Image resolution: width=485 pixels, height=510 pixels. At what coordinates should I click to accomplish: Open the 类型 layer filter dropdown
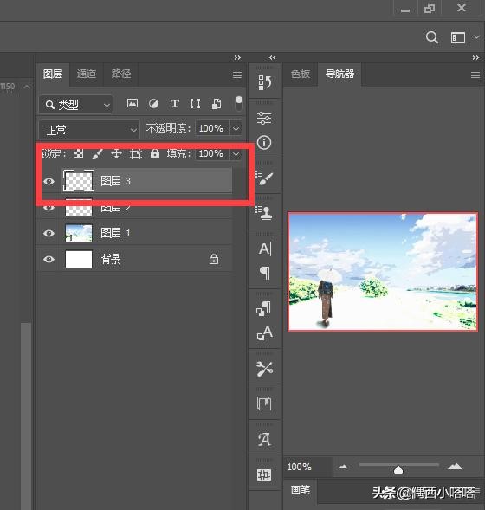click(76, 105)
